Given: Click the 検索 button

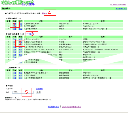Looking at the screenshot, I should [38, 92].
